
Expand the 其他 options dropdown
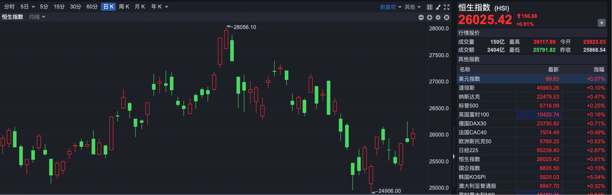click(412, 7)
